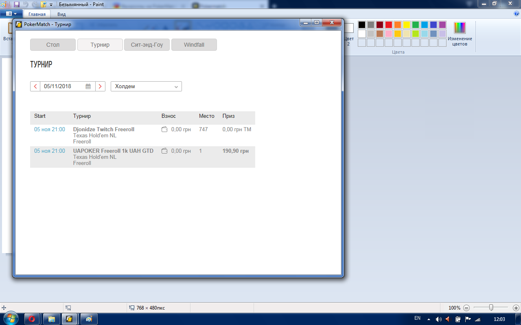Screen dimensions: 521x325
Task: Click the start time of the Djonidze row
Action: (x=50, y=129)
